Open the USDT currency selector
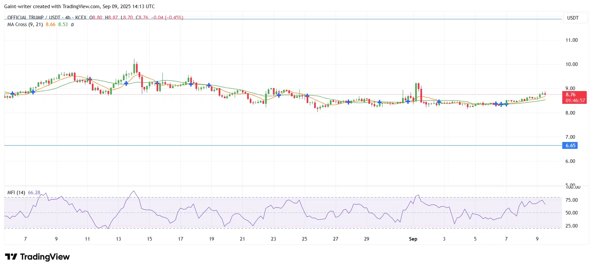Viewport: 593px width, 269px height. pos(573,18)
